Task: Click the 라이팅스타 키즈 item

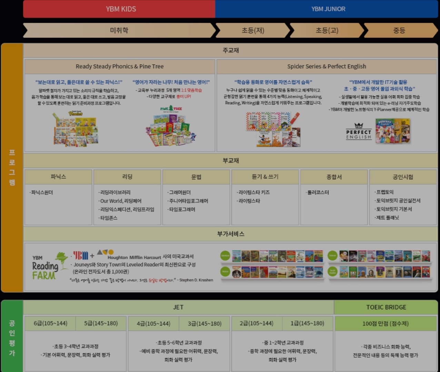Action: click(253, 193)
